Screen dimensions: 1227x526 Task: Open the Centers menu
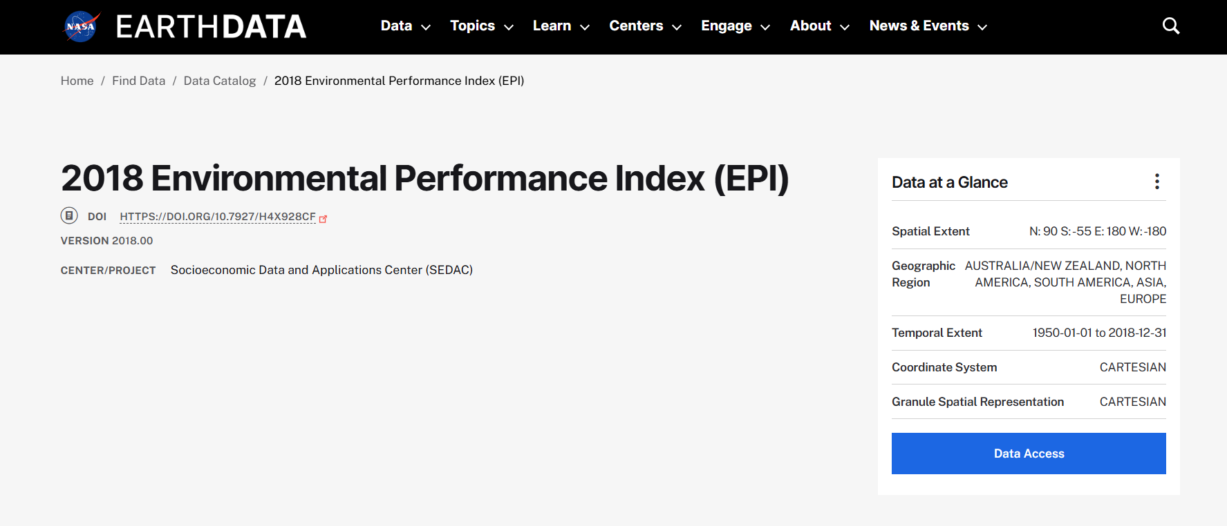tap(636, 26)
